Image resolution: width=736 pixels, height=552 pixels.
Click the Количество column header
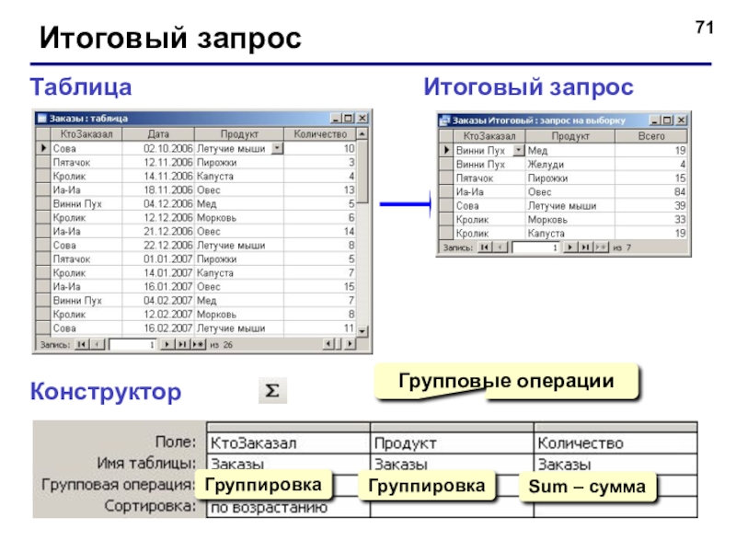coord(320,134)
